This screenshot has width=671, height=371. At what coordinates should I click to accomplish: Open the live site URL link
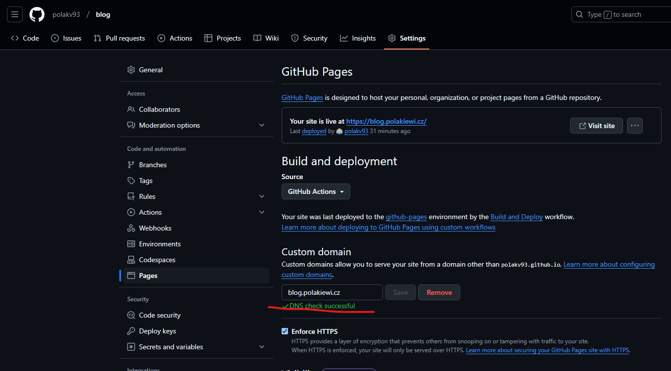click(x=386, y=121)
